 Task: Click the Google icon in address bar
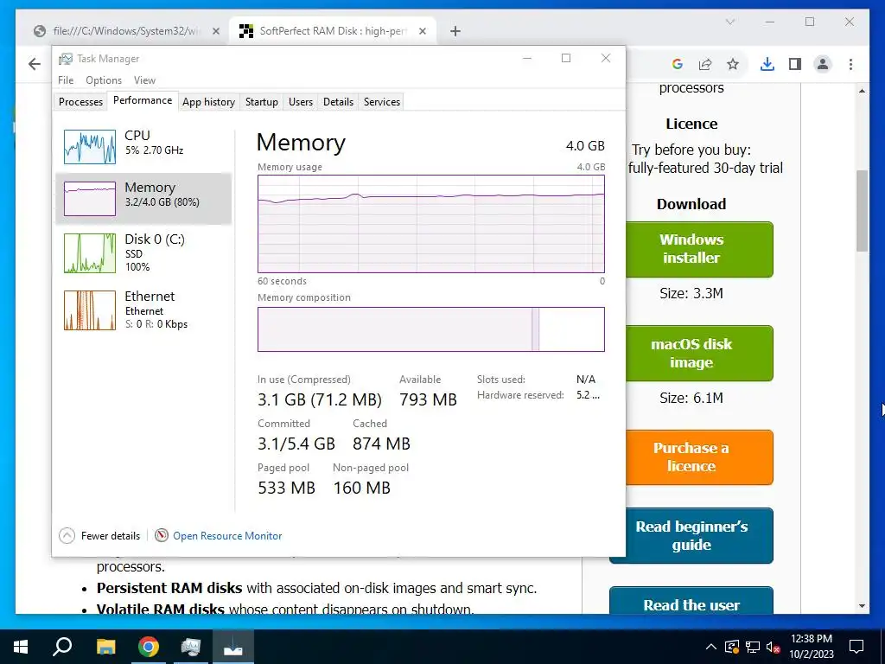678,64
